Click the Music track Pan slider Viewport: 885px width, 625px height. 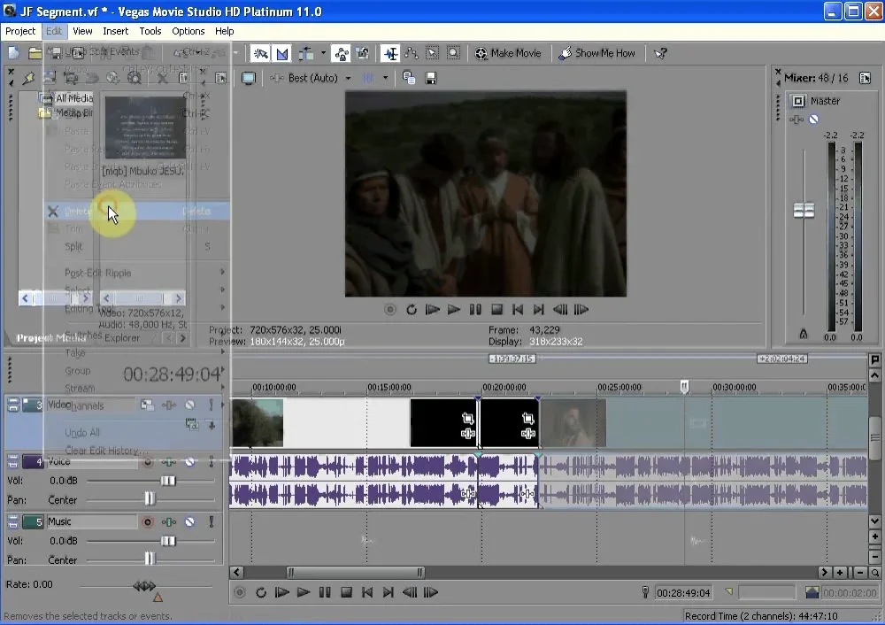pyautogui.click(x=150, y=559)
